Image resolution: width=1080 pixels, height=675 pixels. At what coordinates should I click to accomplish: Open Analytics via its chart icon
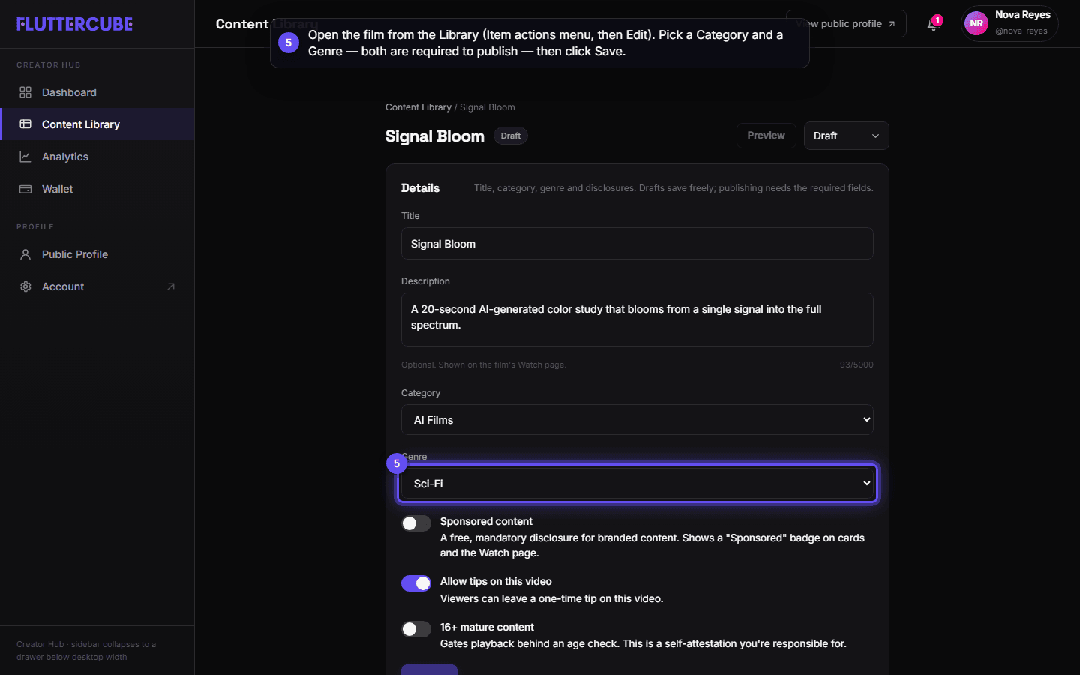[x=25, y=157]
